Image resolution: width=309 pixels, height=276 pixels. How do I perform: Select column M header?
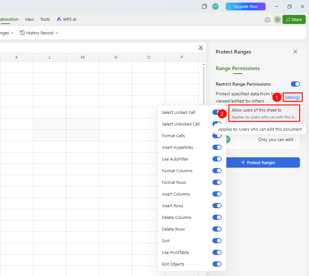pos(83,57)
